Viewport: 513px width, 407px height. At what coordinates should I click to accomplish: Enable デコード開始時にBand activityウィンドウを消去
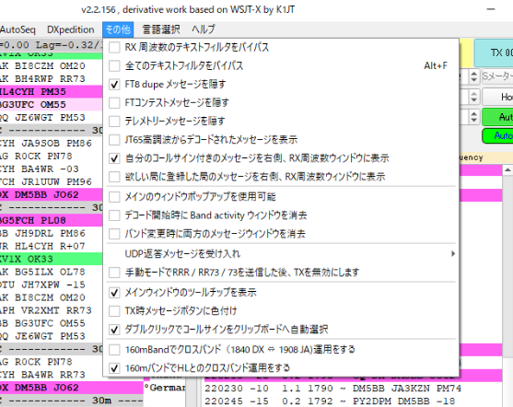114,215
